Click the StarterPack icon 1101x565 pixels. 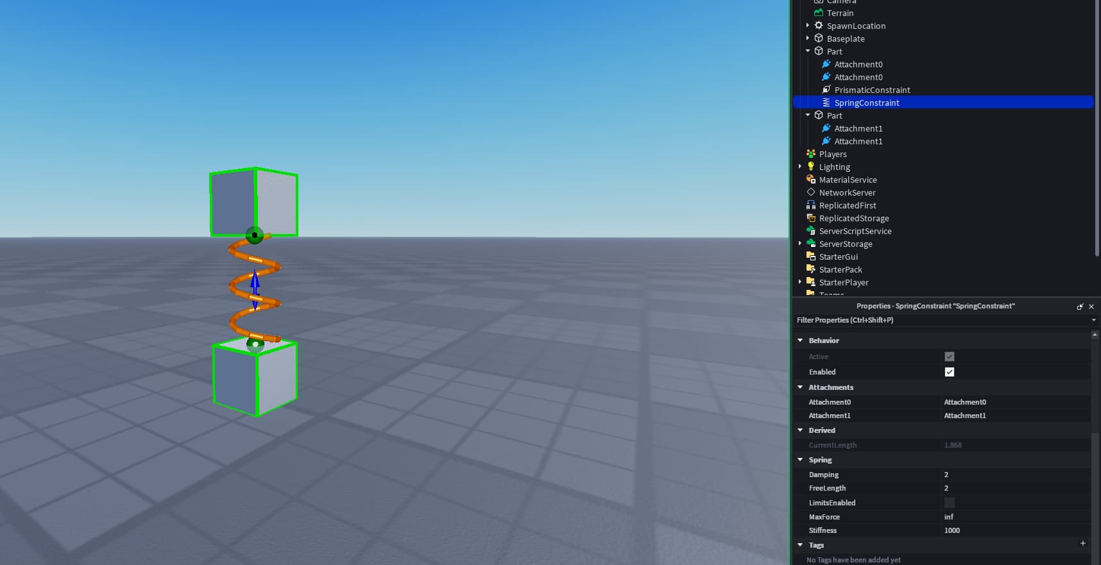point(810,269)
